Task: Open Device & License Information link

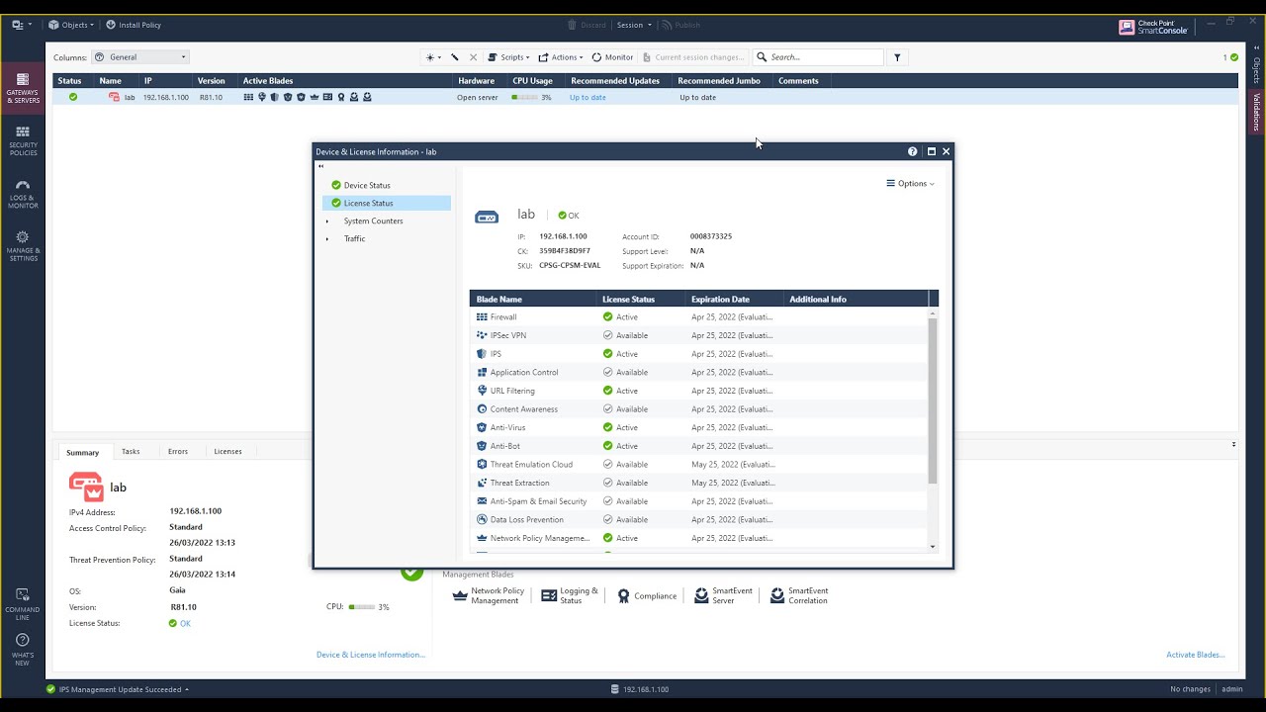Action: 371,655
